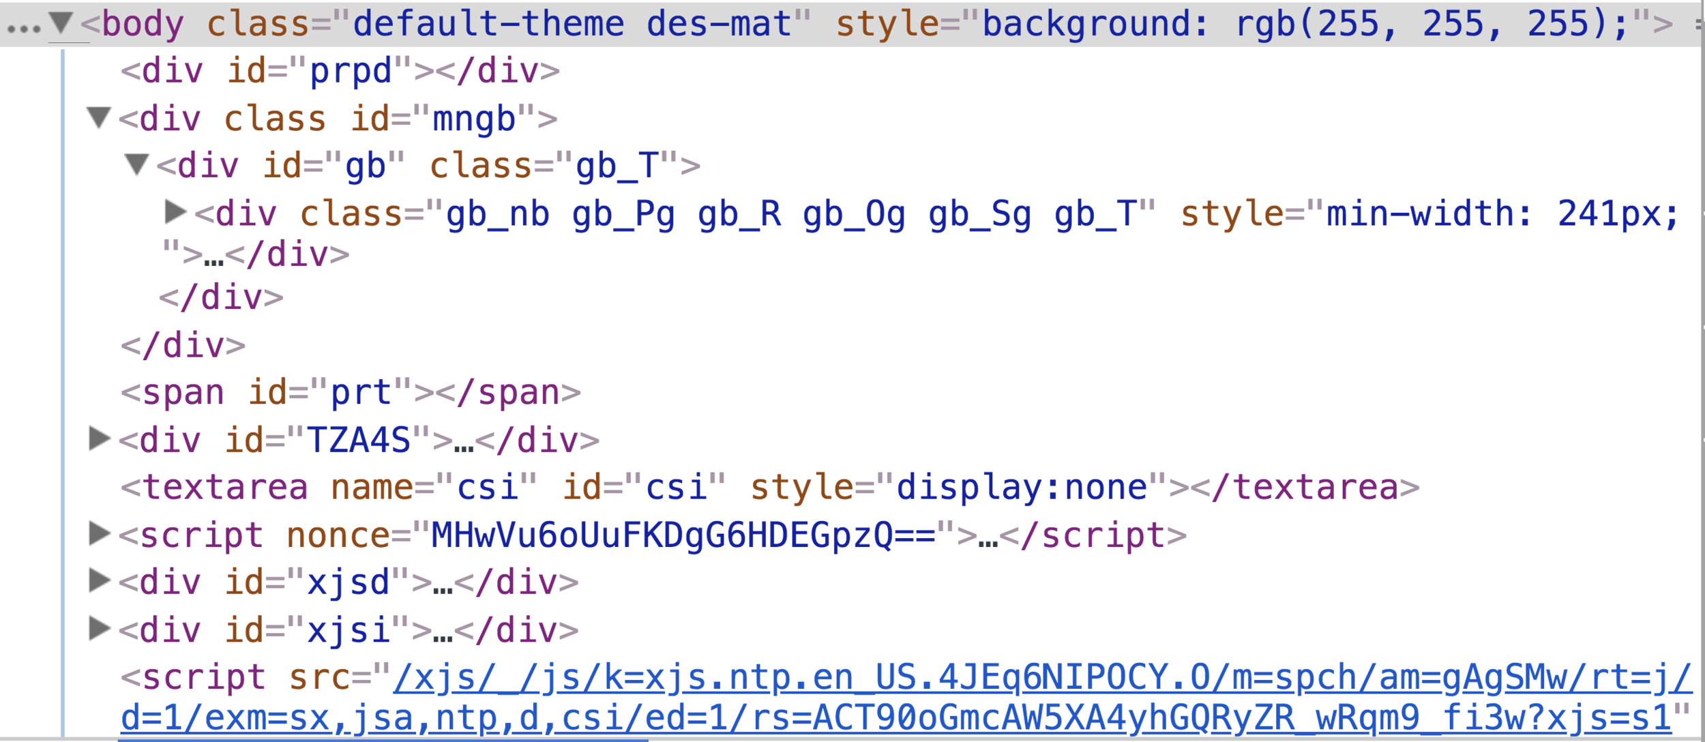Expand the gb_nb gb_Pg div node

point(175,212)
